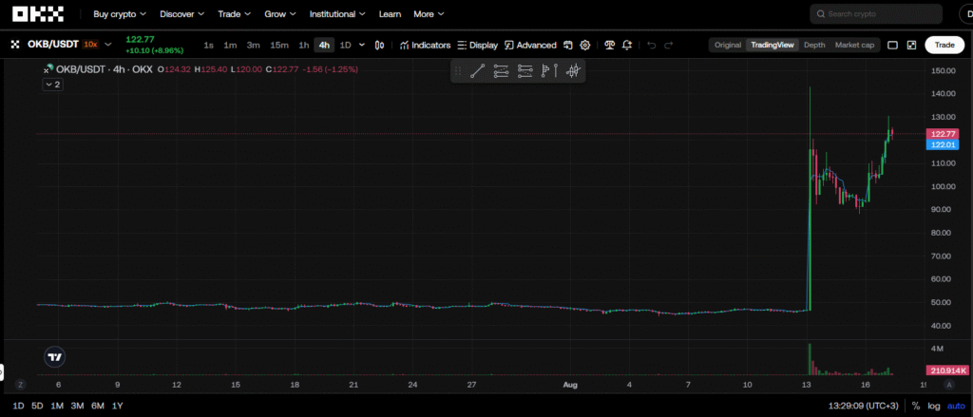The image size is (973, 417).
Task: Expand the Buy crypto menu
Action: point(120,13)
